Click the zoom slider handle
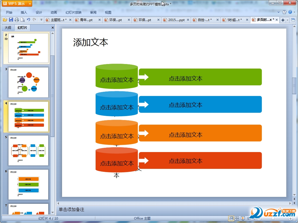 pyautogui.click(x=273, y=219)
